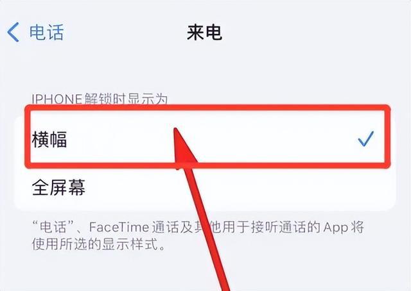Choose the 全屏幕 display option text
The width and height of the screenshot is (411, 291).
[x=58, y=187]
